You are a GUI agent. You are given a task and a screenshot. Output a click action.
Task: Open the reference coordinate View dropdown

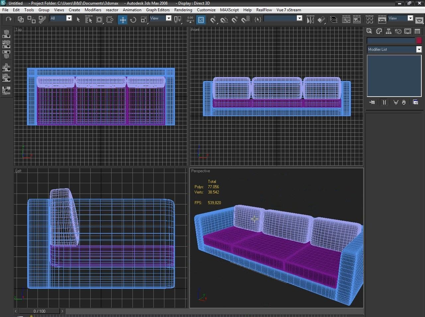(168, 18)
